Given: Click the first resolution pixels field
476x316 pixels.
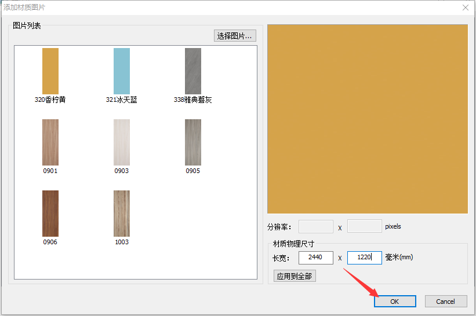Looking at the screenshot, I should [x=316, y=226].
